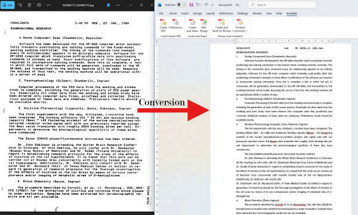358x215 pixels.
Task: Click '3. Nicotine Pharmacology' heading in scanned image
Action: pyautogui.click(x=75, y=108)
